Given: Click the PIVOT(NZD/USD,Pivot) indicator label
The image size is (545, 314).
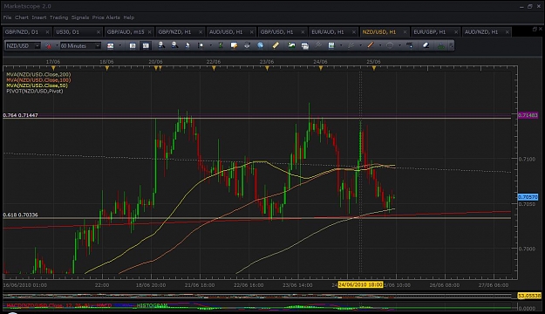Looking at the screenshot, I should click(x=34, y=91).
